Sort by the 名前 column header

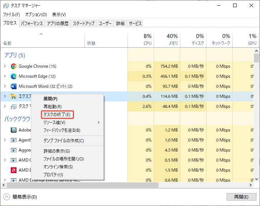(x=43, y=40)
